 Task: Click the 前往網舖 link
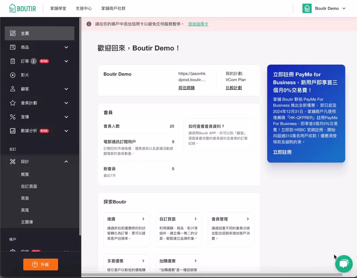point(186,88)
